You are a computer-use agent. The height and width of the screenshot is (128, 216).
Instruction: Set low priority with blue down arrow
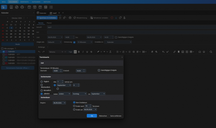pos(116,18)
